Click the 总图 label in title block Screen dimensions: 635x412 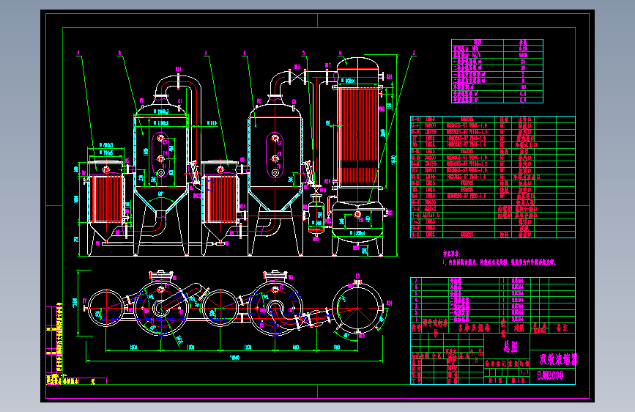[511, 346]
